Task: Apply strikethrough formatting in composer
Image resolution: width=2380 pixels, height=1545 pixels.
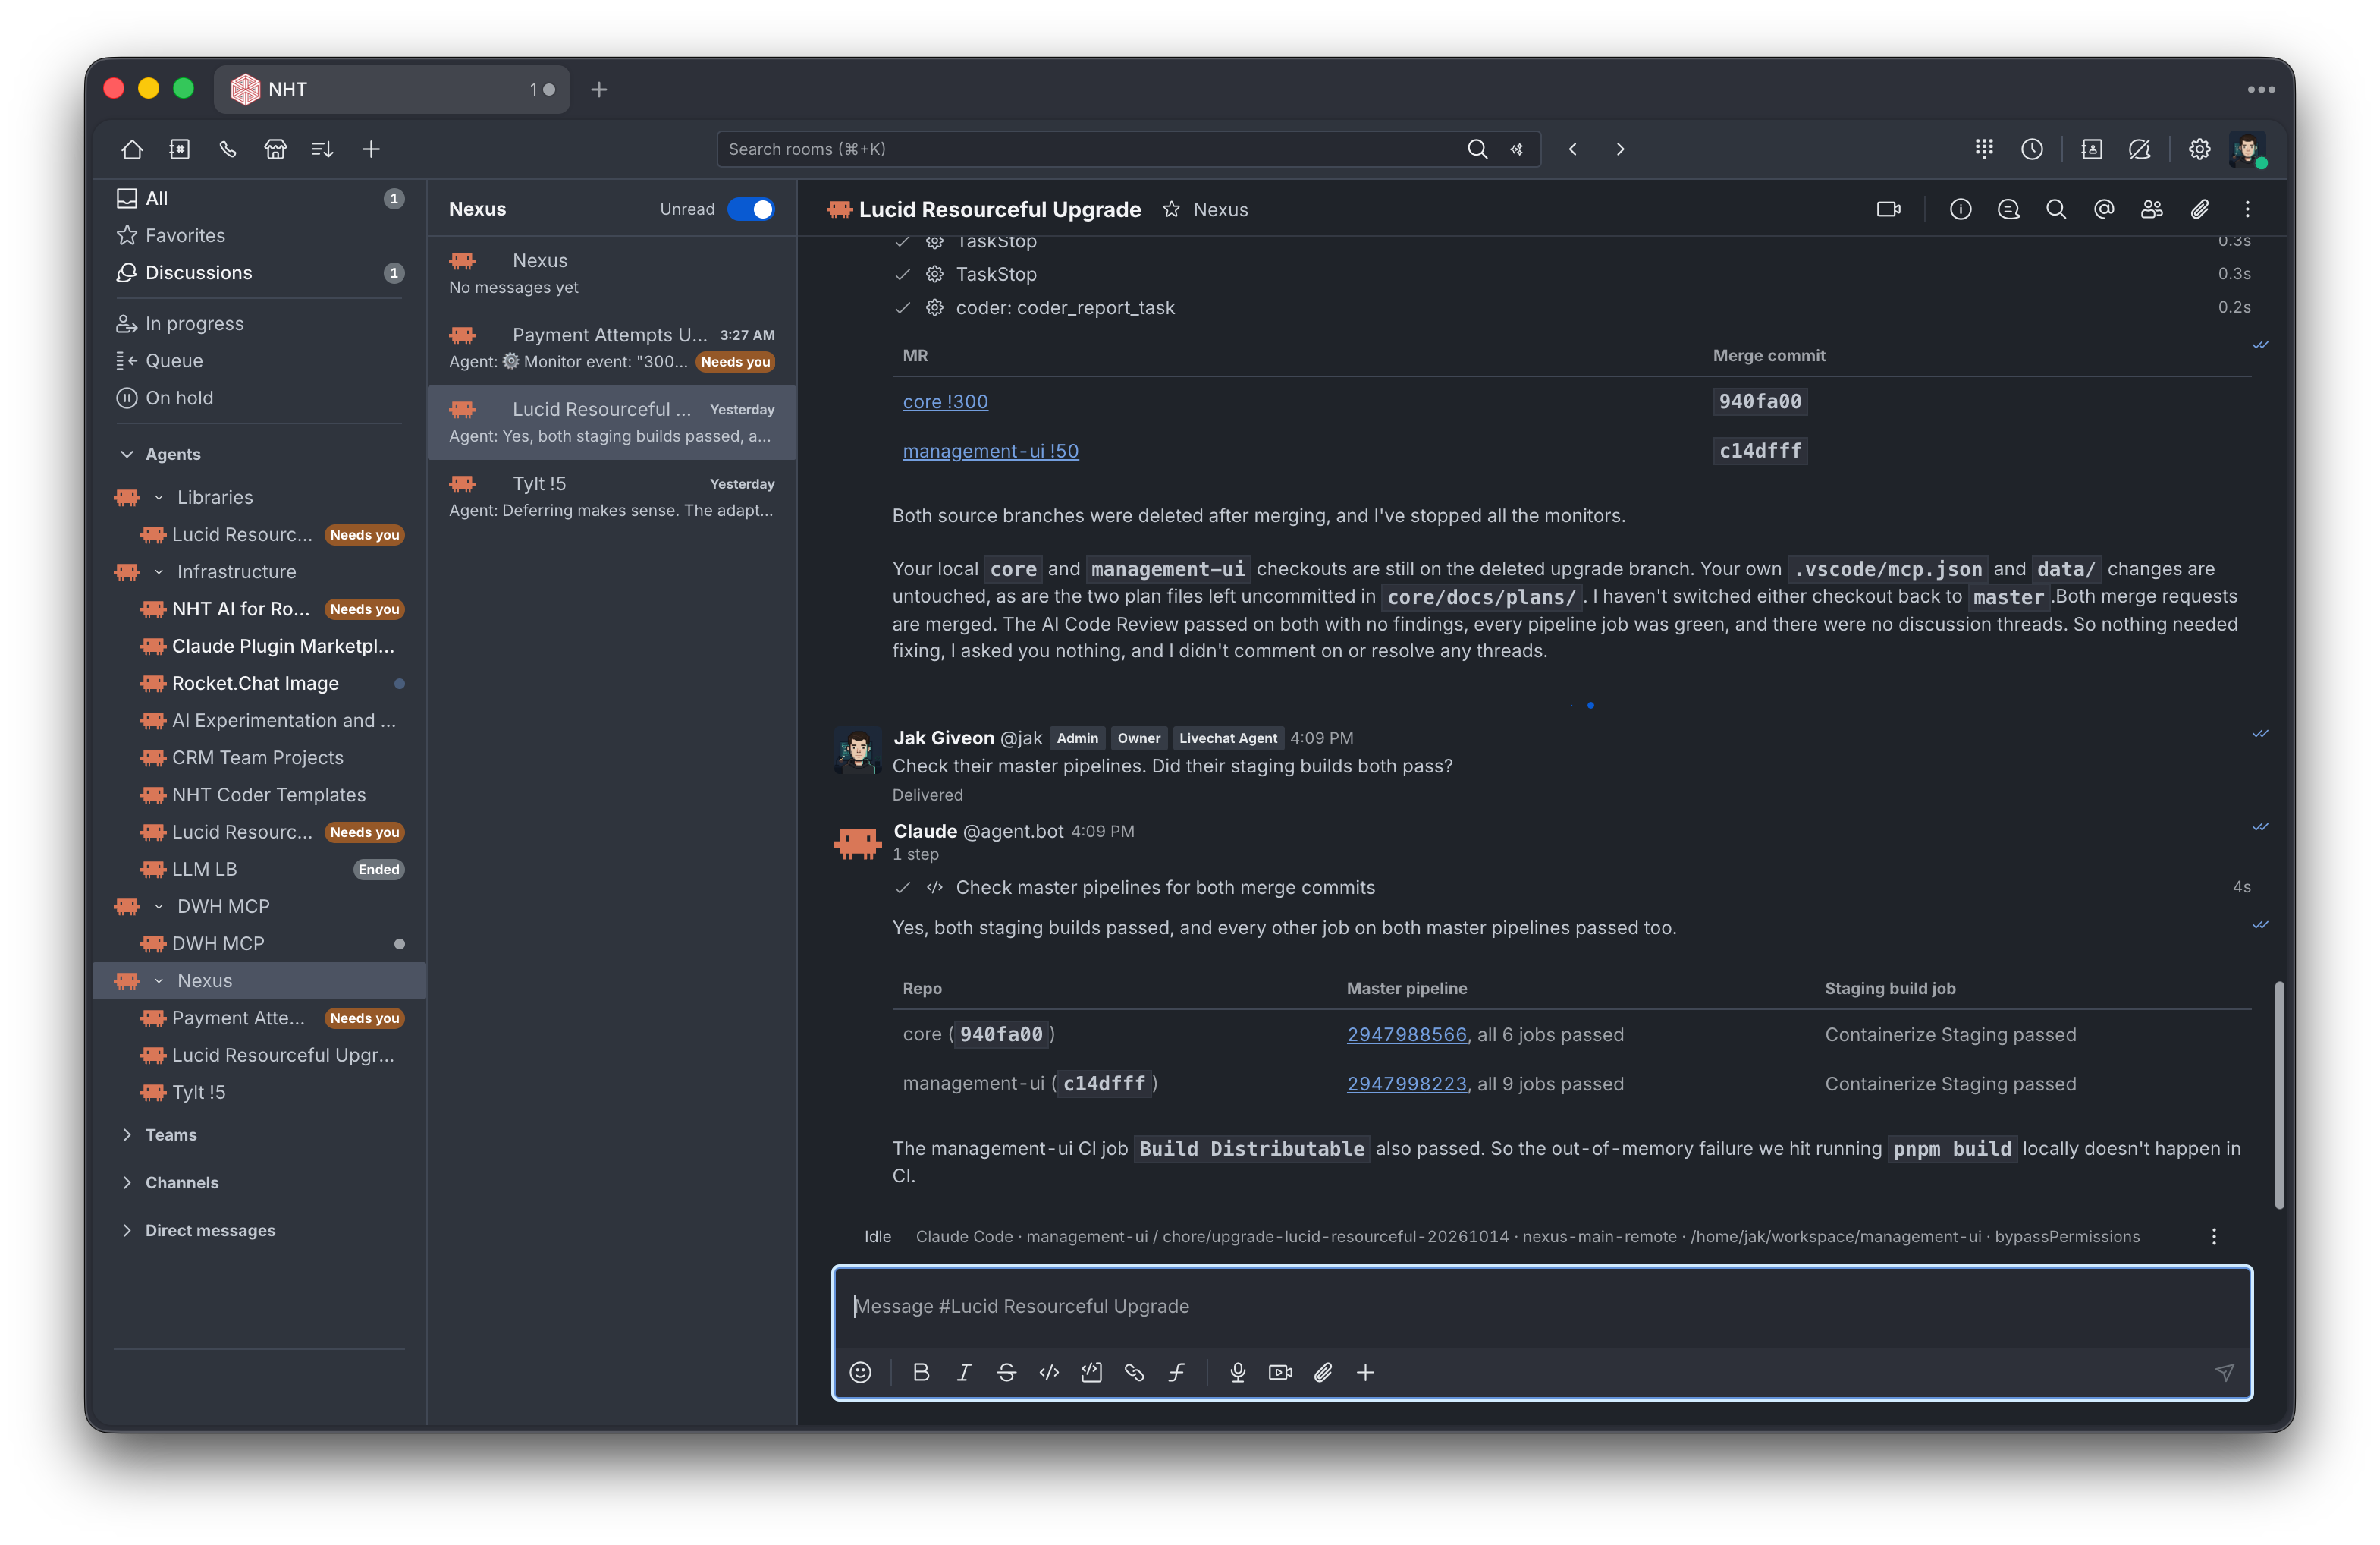Action: [x=1007, y=1372]
